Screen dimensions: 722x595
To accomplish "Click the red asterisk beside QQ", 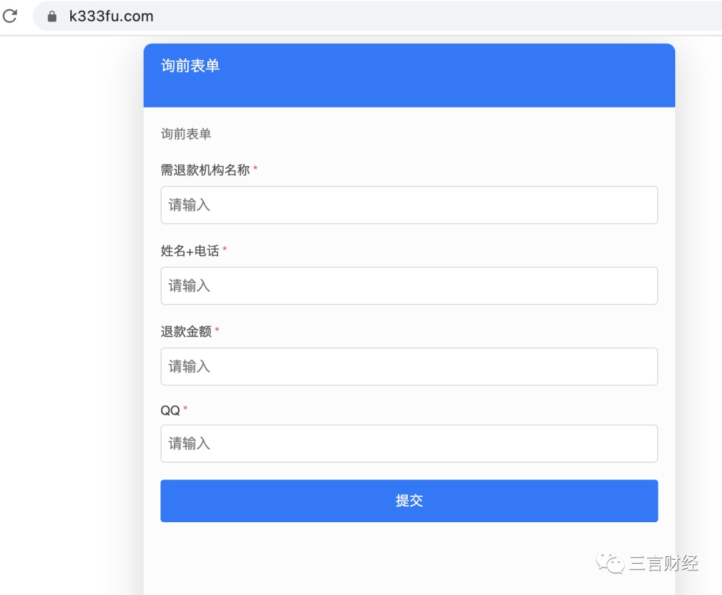I will point(186,409).
